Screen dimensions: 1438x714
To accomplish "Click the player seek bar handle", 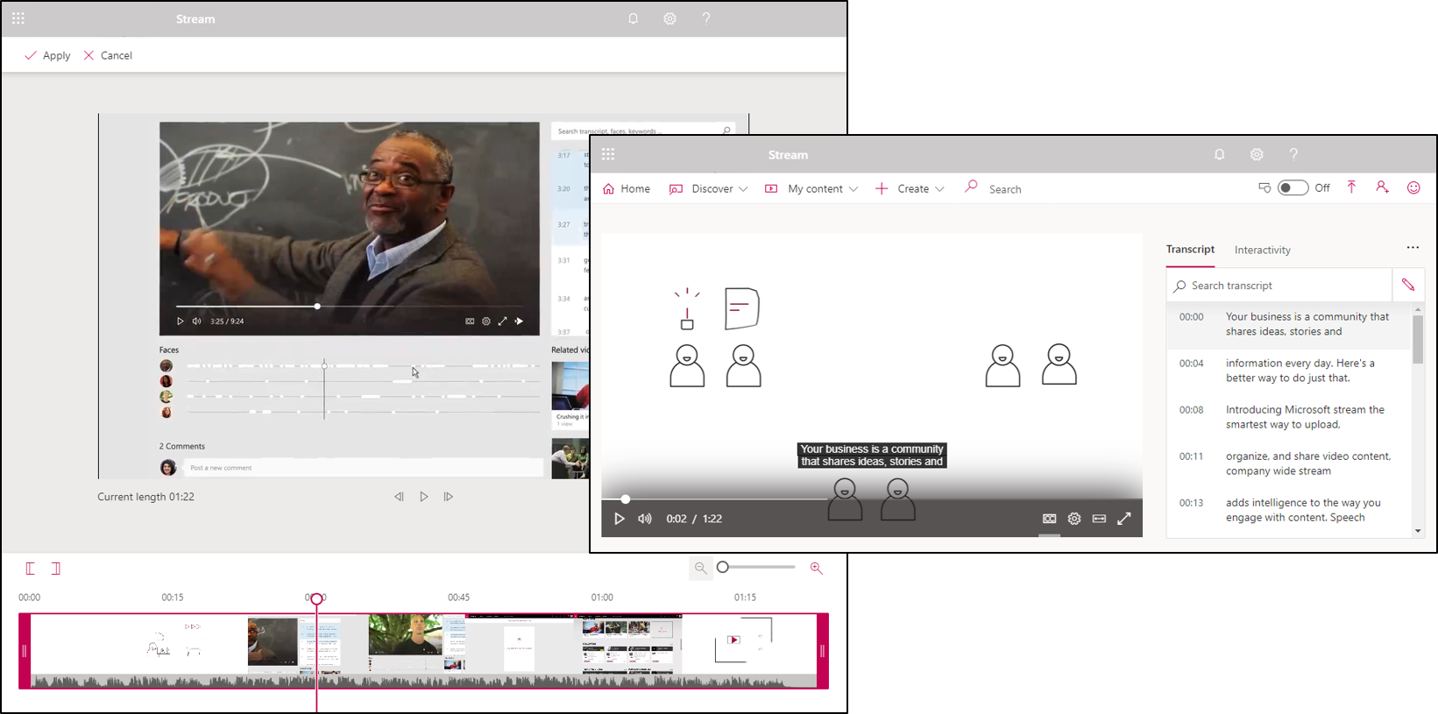I will 626,499.
